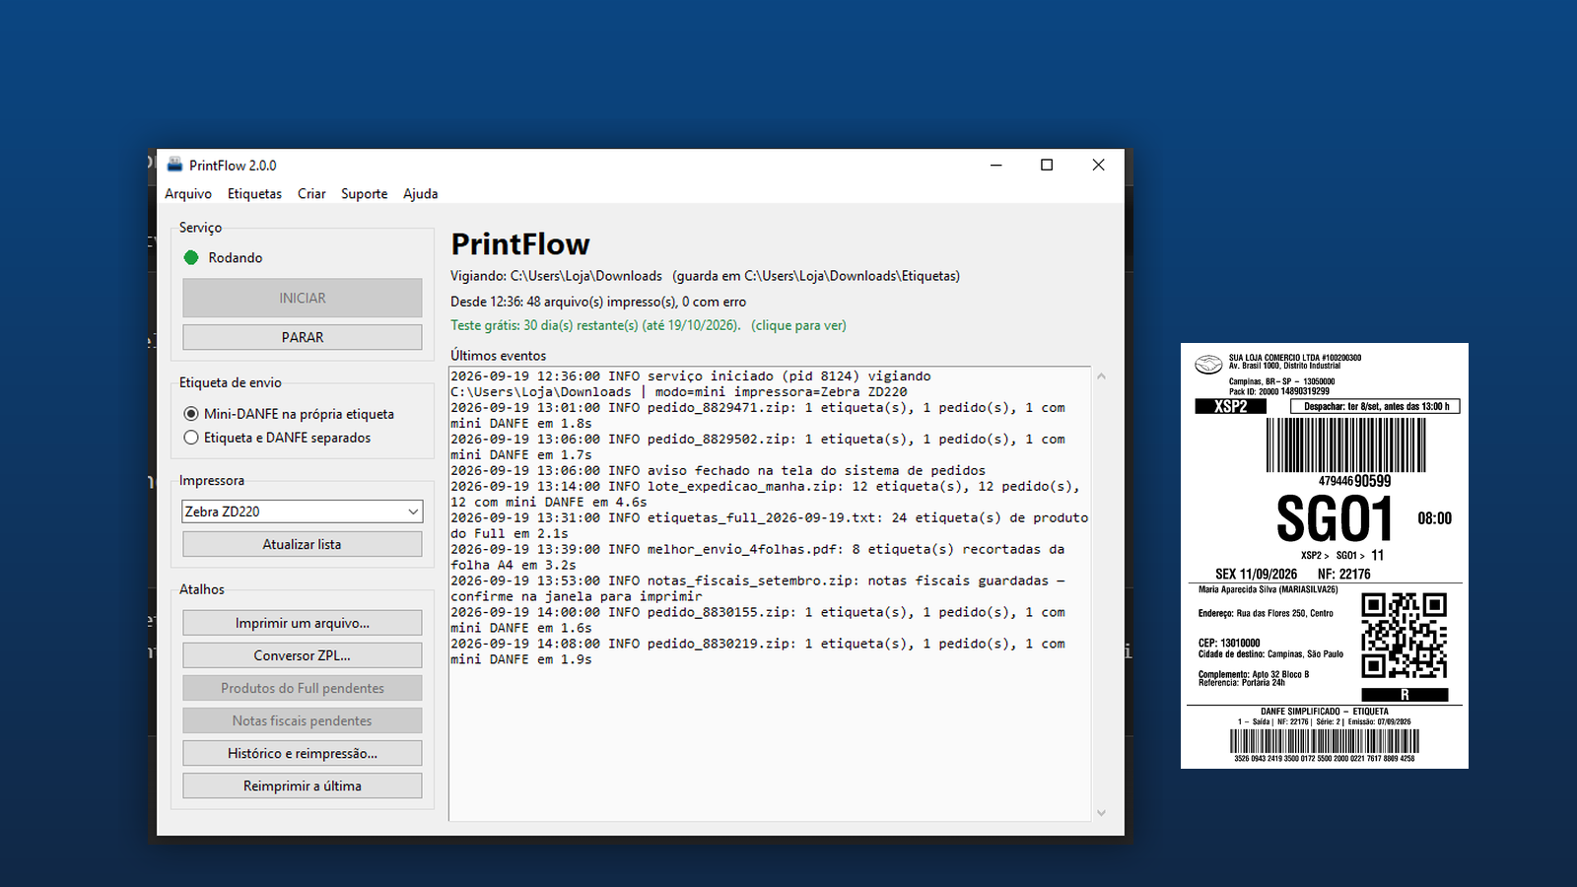This screenshot has height=887, width=1577.
Task: Click inside the Últimos eventos log area
Action: (x=770, y=593)
